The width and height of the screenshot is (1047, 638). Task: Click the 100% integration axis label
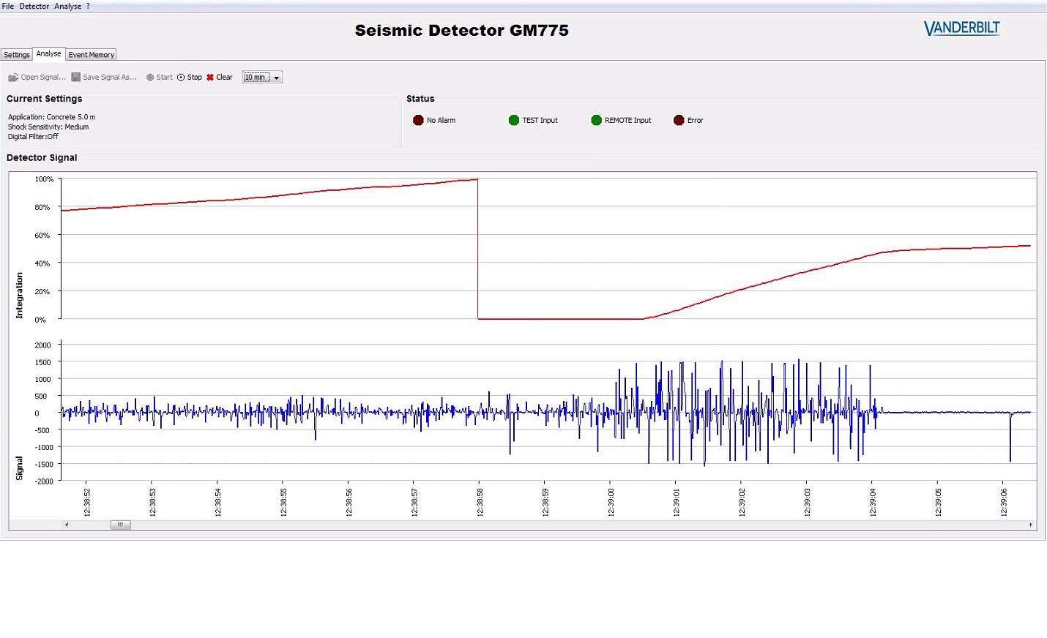click(x=44, y=179)
